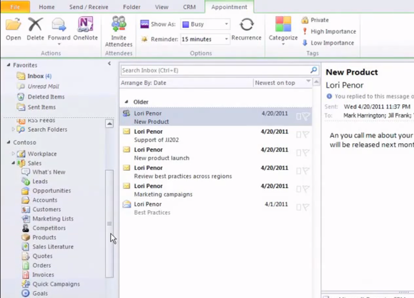This screenshot has width=414, height=298.
Task: Flag the New product launch message
Action: pyautogui.click(x=306, y=153)
